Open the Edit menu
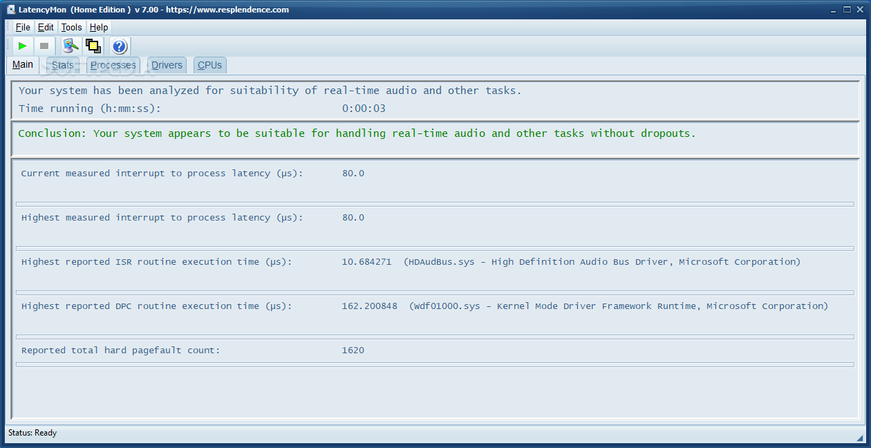 pyautogui.click(x=46, y=27)
